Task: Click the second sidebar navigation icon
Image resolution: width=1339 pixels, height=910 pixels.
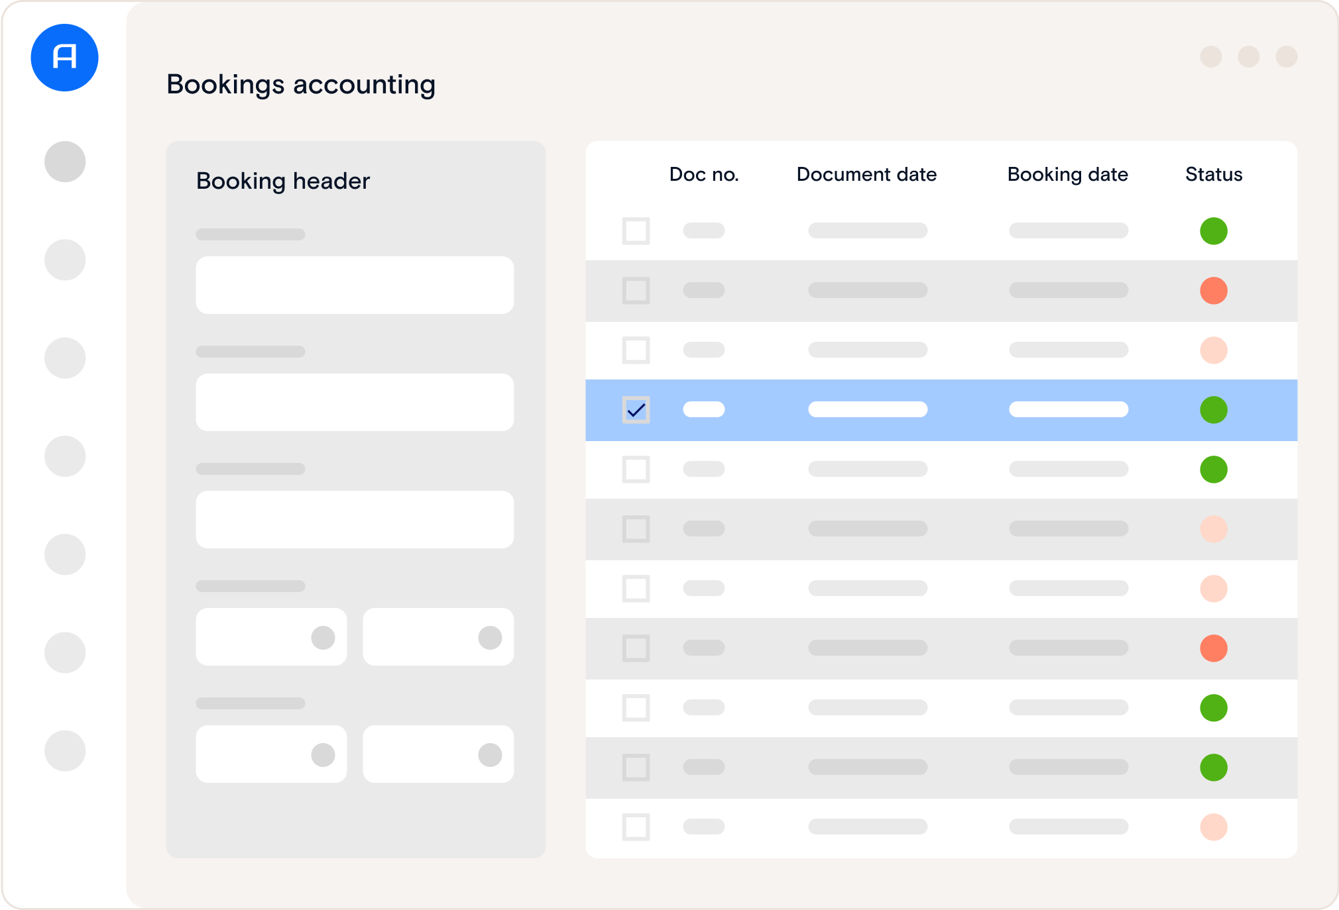Action: pos(64,260)
